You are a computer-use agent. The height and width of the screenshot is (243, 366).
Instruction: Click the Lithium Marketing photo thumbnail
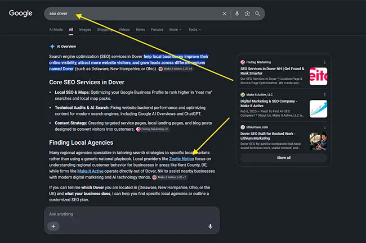pos(318,141)
